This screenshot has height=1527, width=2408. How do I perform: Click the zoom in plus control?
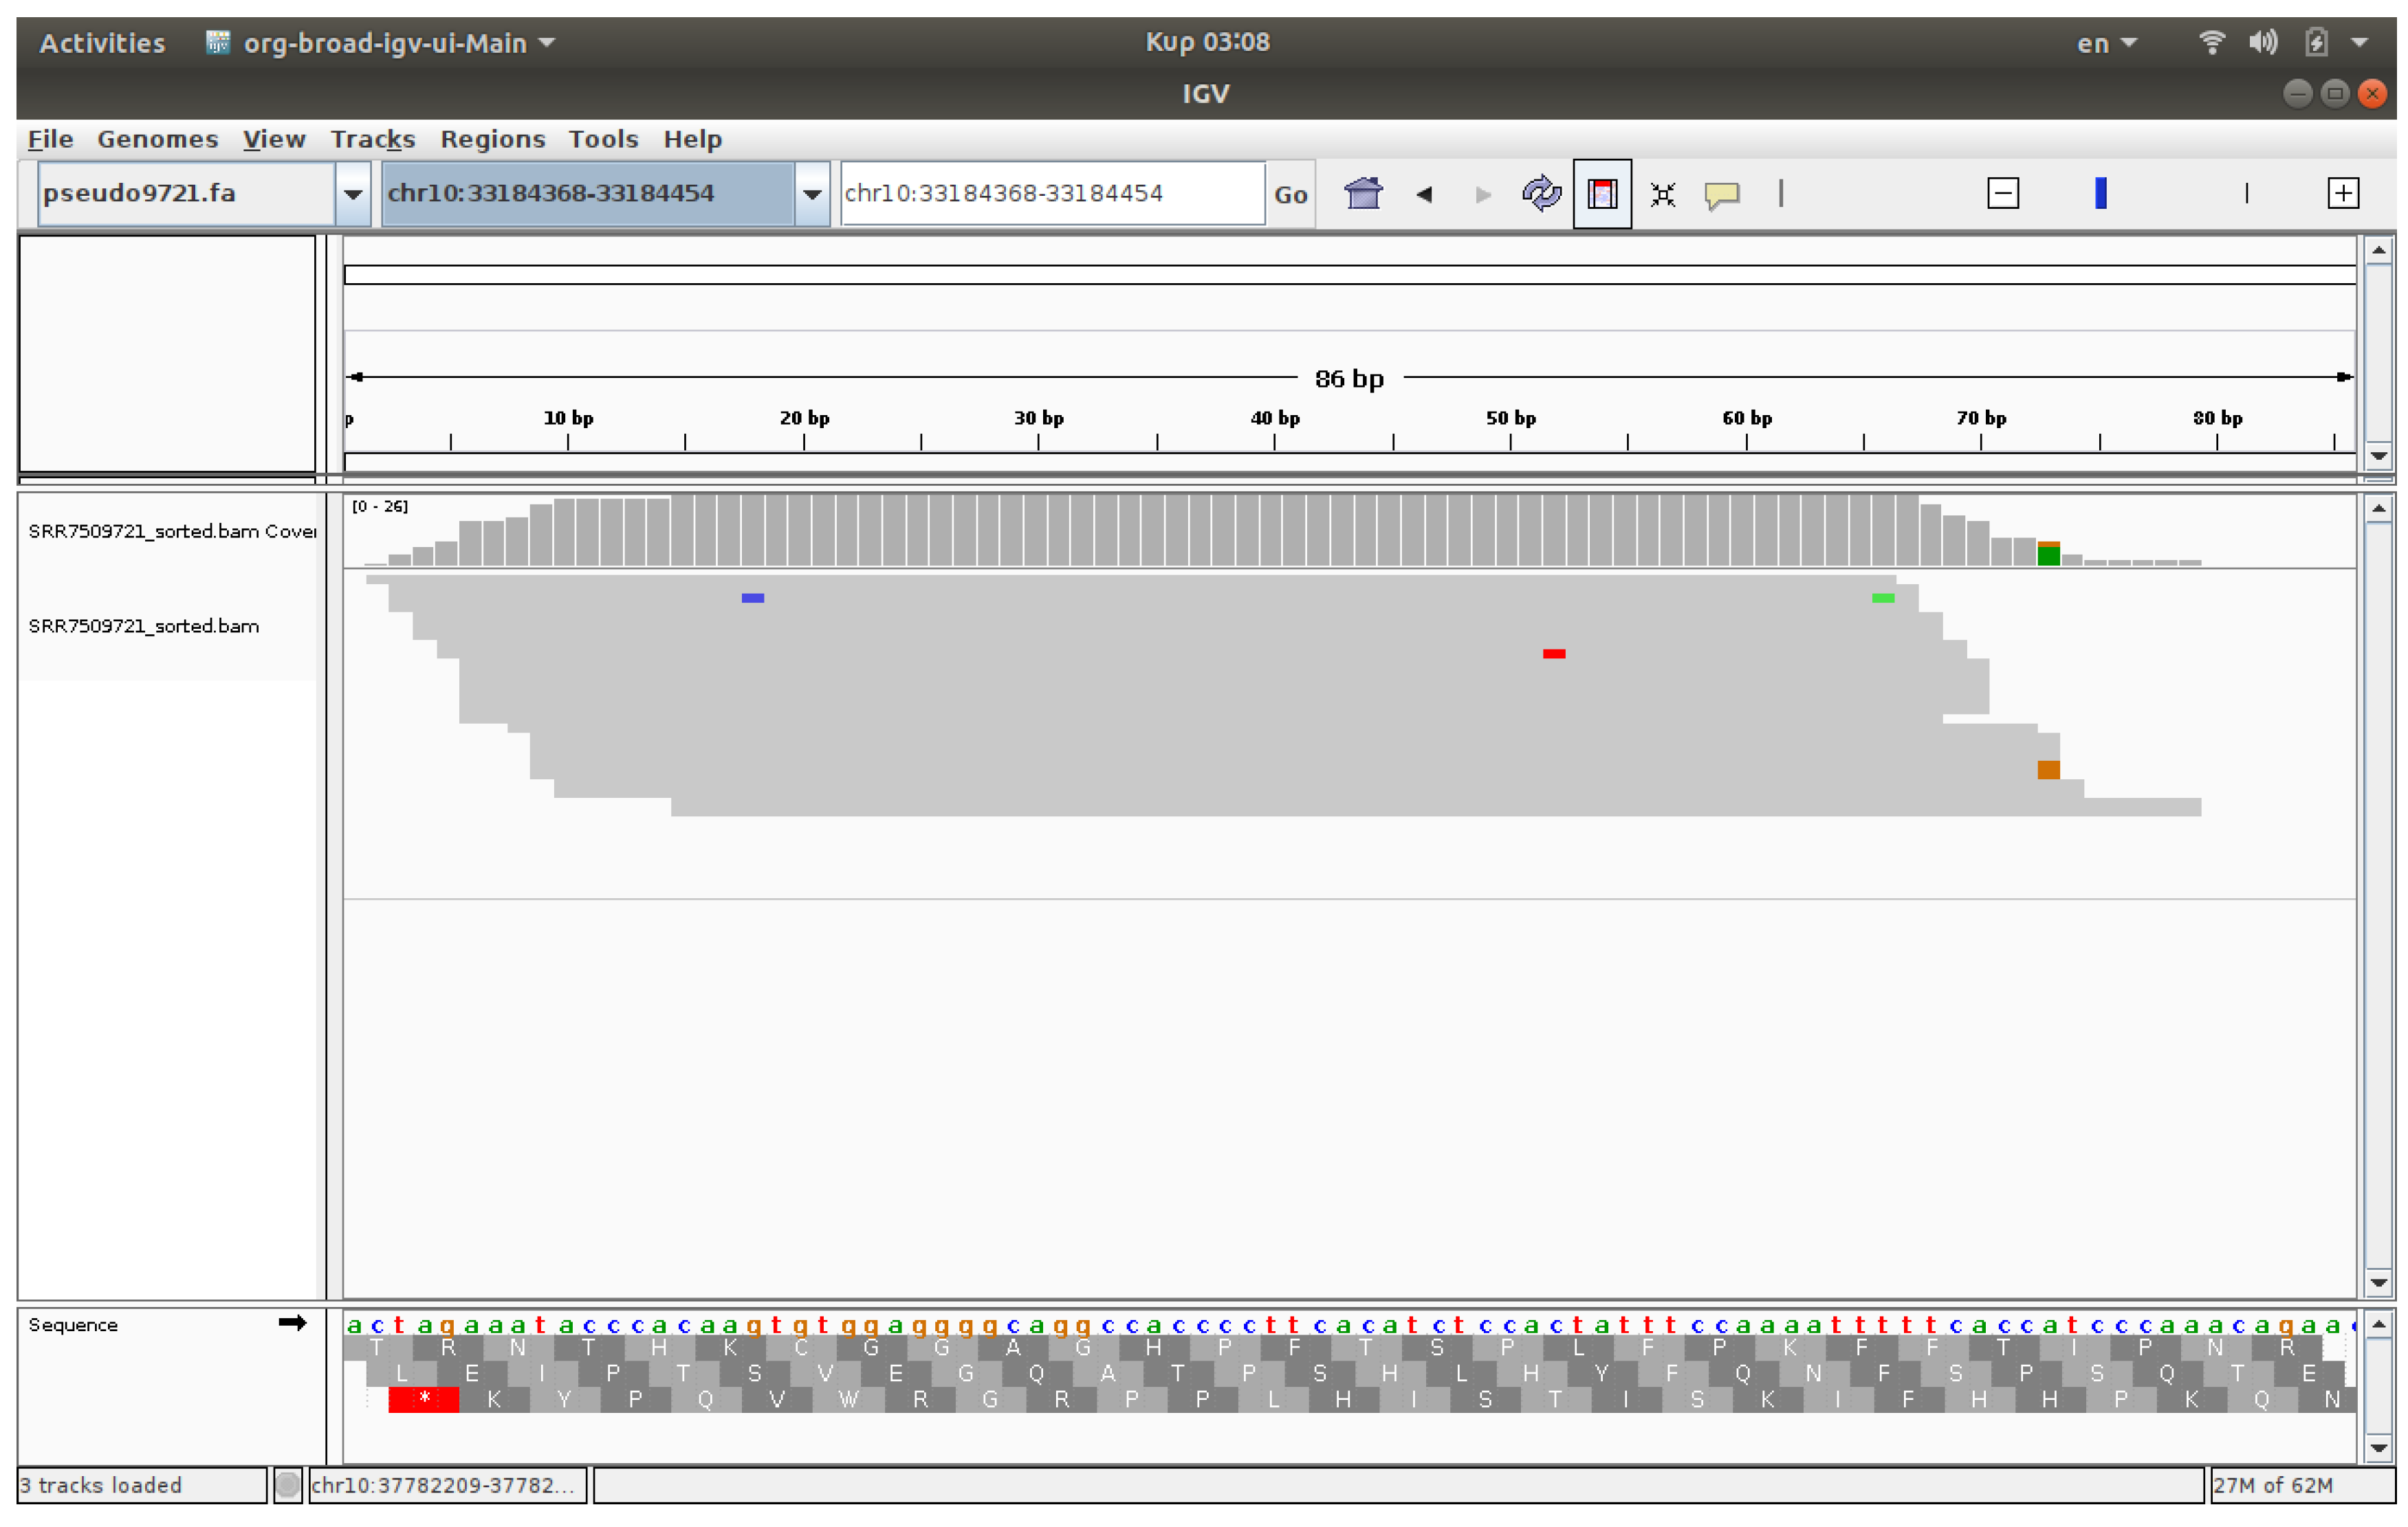coord(2343,192)
